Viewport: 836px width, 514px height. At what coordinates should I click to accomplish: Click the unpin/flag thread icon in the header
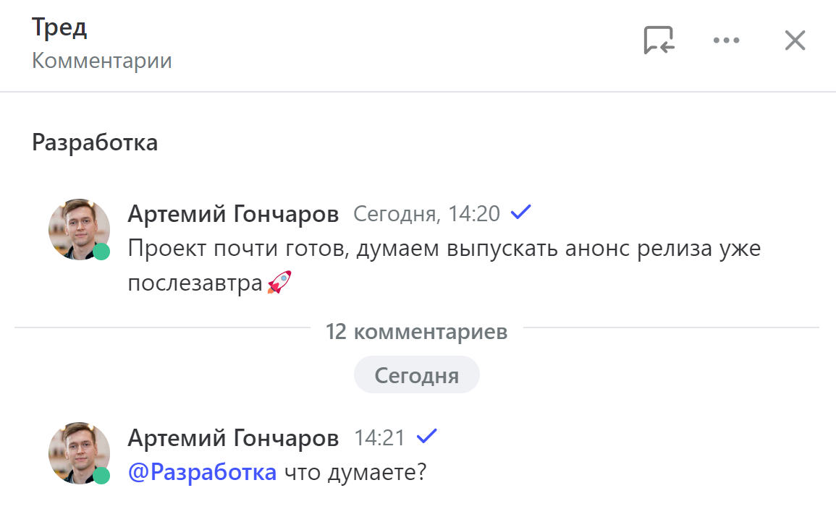tap(657, 40)
